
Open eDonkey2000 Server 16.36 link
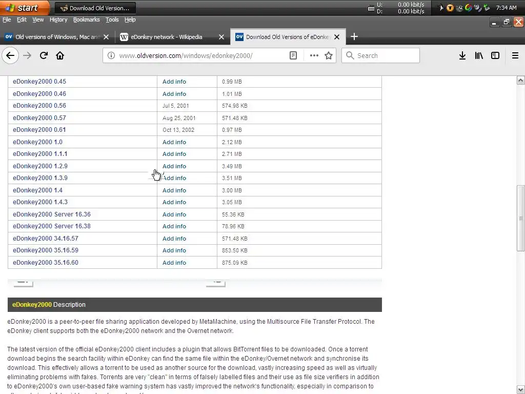click(52, 214)
